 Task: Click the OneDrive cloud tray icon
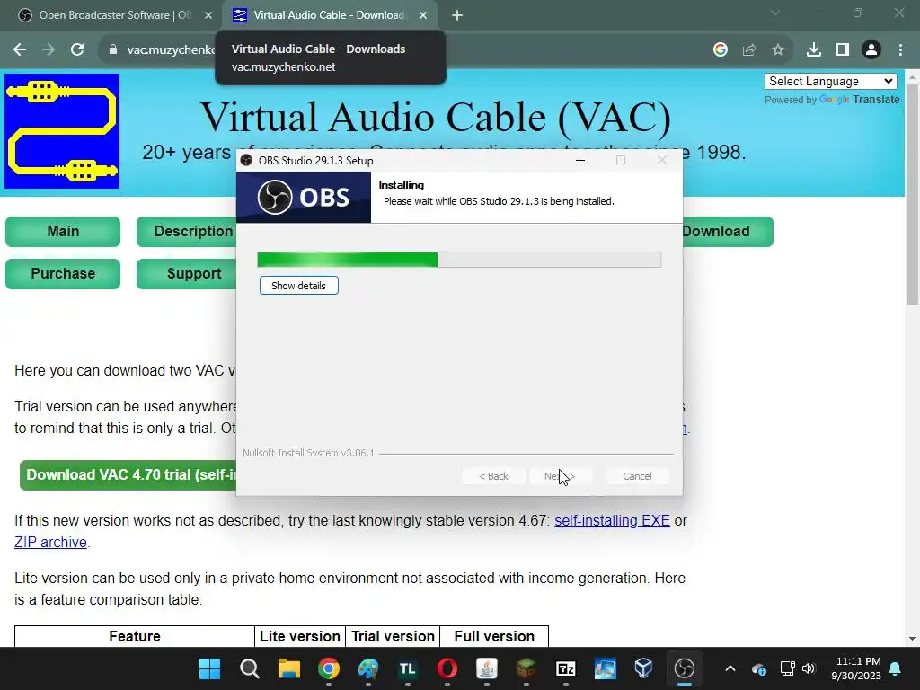tap(758, 668)
